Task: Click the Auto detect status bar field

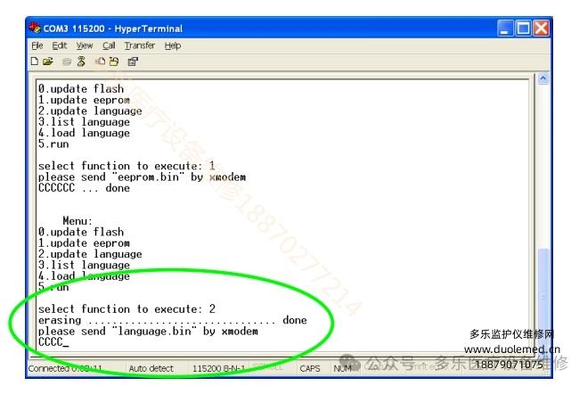Action: pos(151,367)
